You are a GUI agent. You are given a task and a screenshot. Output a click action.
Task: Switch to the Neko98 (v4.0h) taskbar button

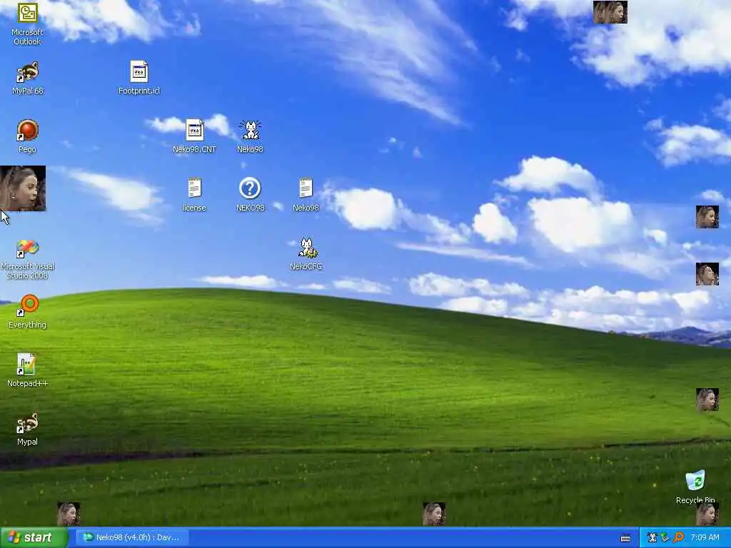tap(132, 537)
